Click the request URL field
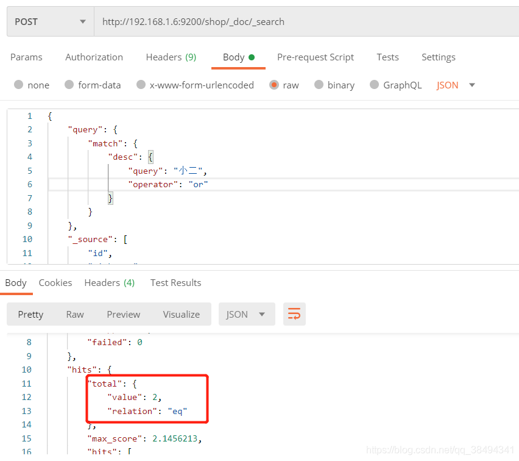The image size is (519, 461). click(x=305, y=22)
